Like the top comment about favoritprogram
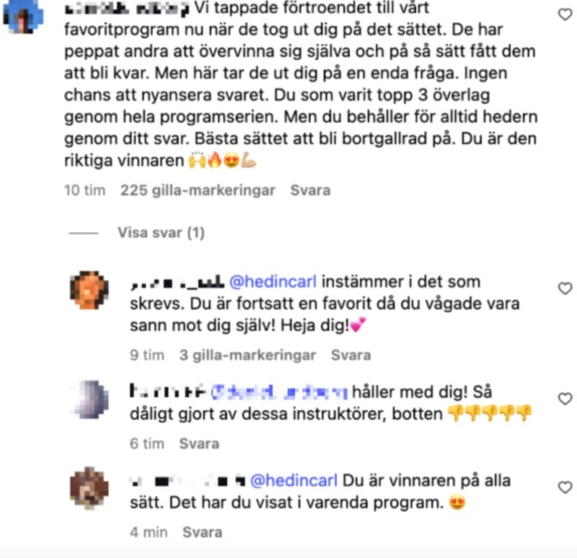Screen dimensions: 577x558 coord(565,14)
